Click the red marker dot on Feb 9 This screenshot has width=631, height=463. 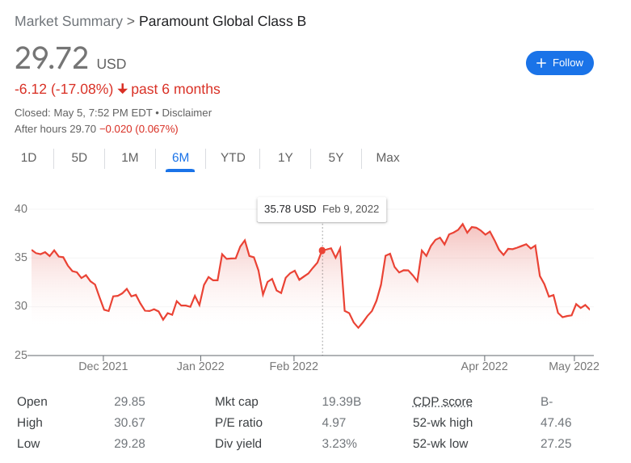[x=322, y=250]
